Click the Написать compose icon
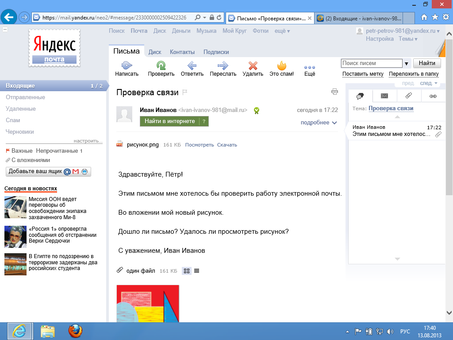 tap(127, 66)
